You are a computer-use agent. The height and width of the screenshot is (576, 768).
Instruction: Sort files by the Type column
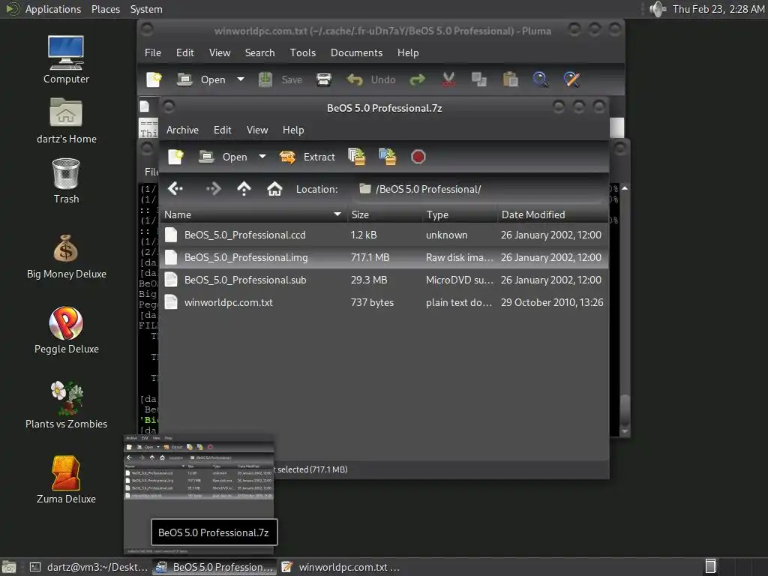(460, 214)
